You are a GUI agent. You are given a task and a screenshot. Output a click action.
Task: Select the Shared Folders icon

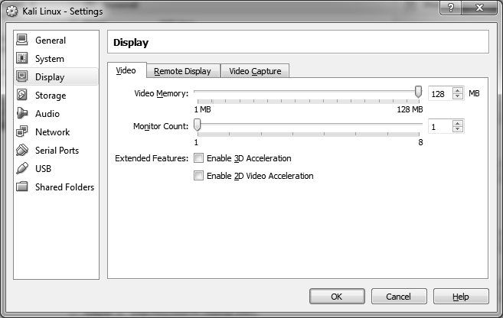(x=21, y=187)
